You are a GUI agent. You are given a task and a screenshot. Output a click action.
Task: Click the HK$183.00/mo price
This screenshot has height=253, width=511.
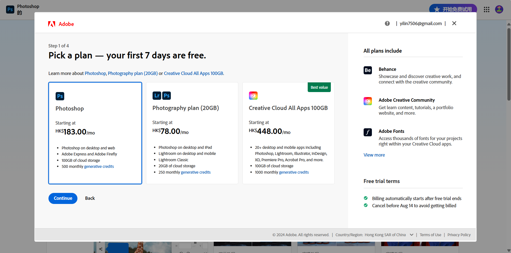pos(75,132)
